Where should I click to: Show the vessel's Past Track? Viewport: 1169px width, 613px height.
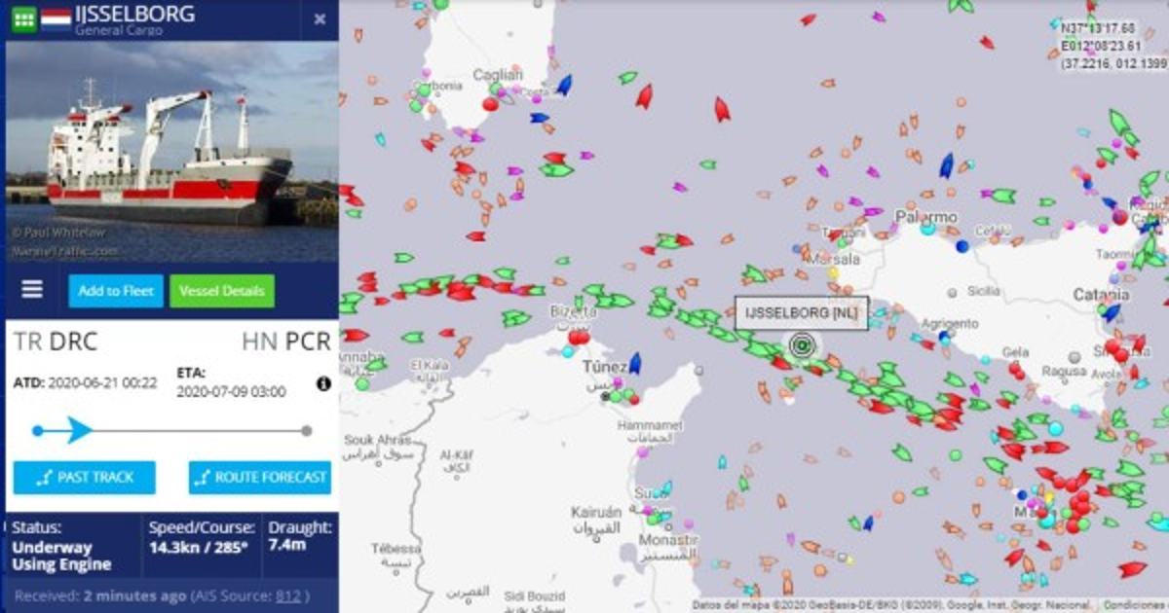point(84,478)
